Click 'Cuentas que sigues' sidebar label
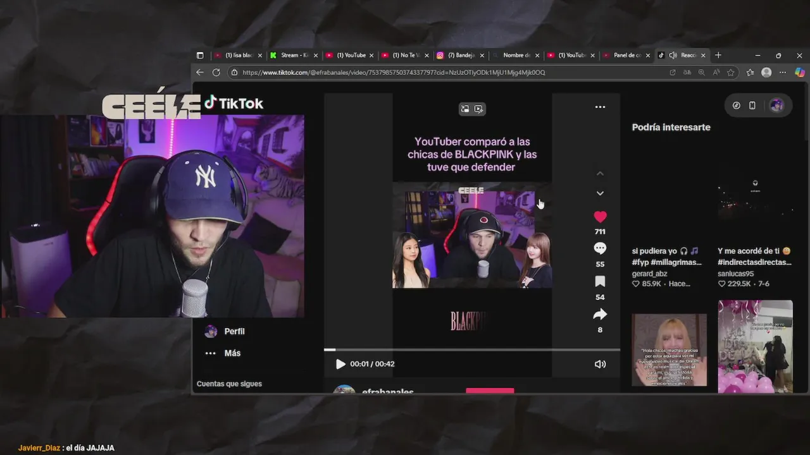Screen dimensions: 810x455 click(x=229, y=384)
